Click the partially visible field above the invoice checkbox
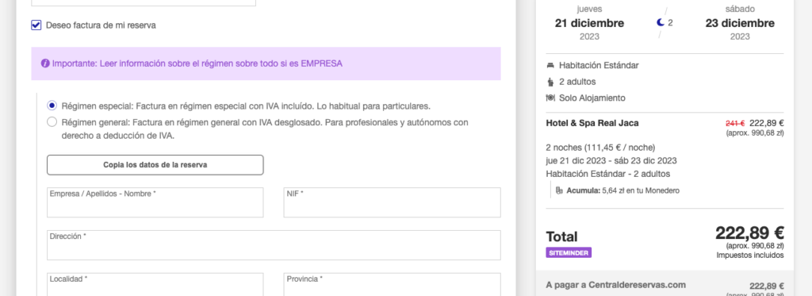812x296 pixels. tap(144, 2)
